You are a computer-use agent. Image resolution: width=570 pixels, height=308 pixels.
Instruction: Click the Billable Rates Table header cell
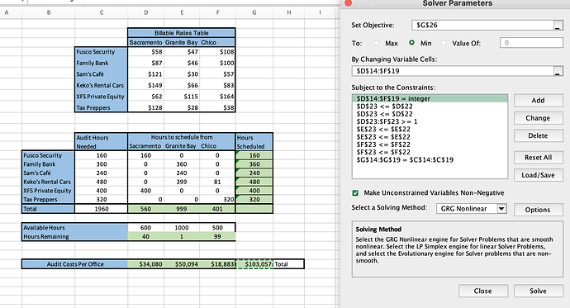click(182, 33)
